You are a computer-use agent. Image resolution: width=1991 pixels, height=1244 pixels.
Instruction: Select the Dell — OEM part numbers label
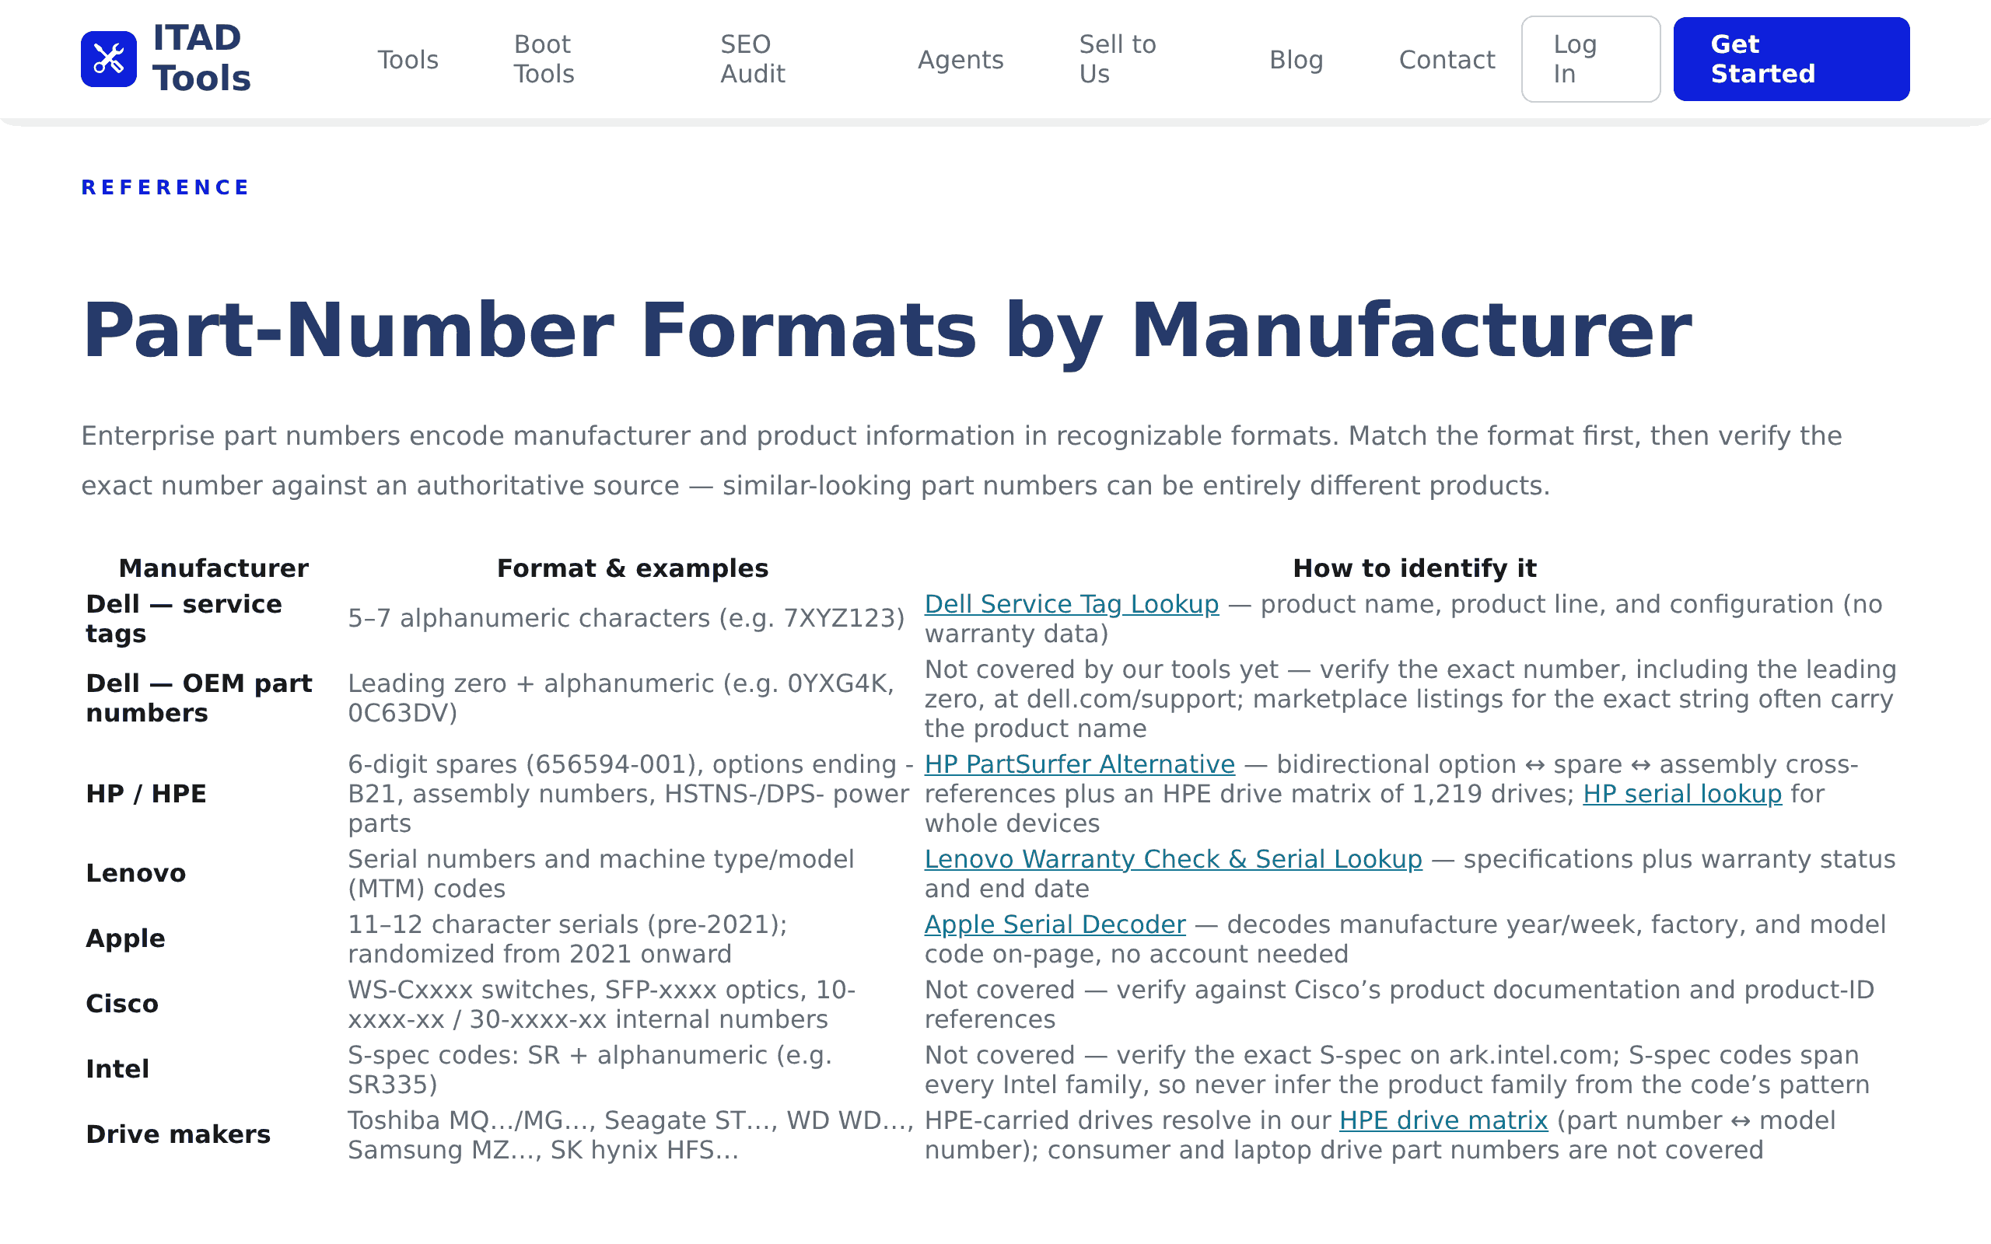pos(199,697)
